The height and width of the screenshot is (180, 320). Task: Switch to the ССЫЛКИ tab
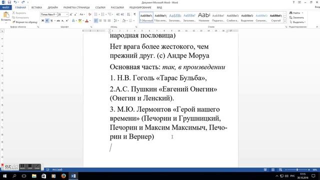(100, 7)
